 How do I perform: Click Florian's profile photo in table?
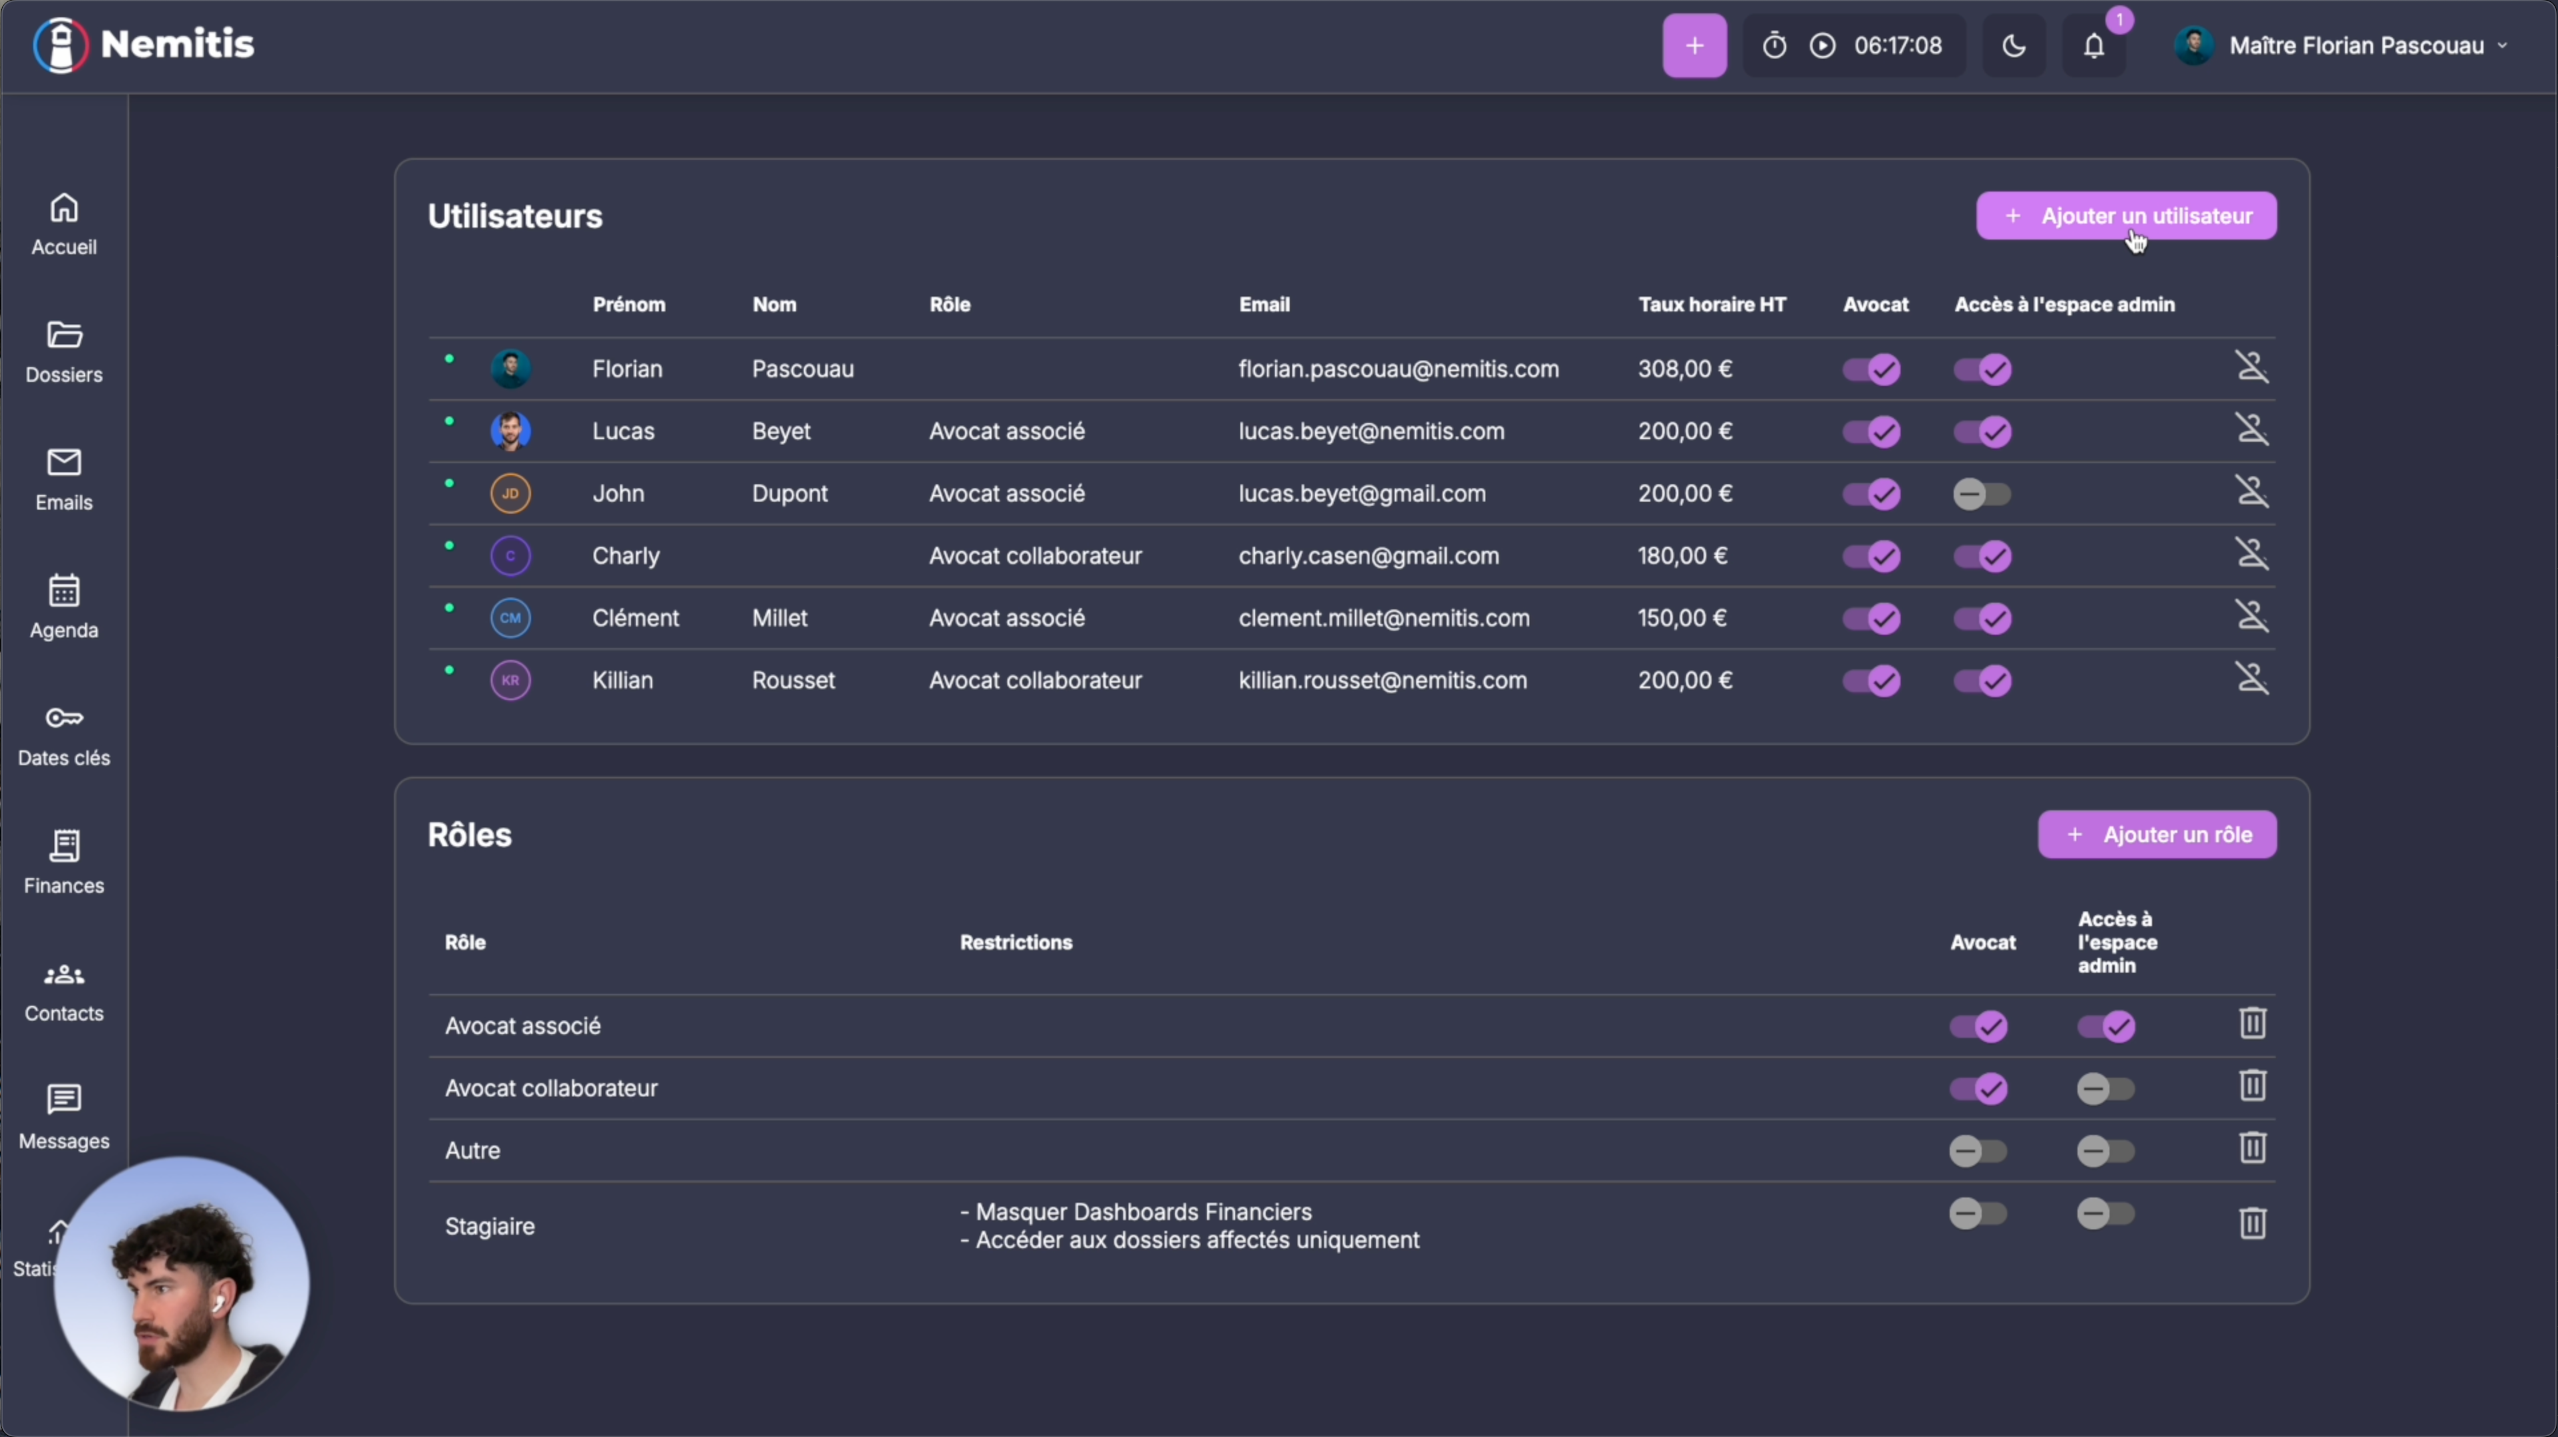click(510, 369)
